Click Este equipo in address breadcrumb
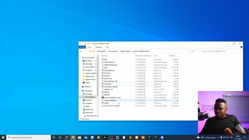249x140 pixels. coord(101,51)
